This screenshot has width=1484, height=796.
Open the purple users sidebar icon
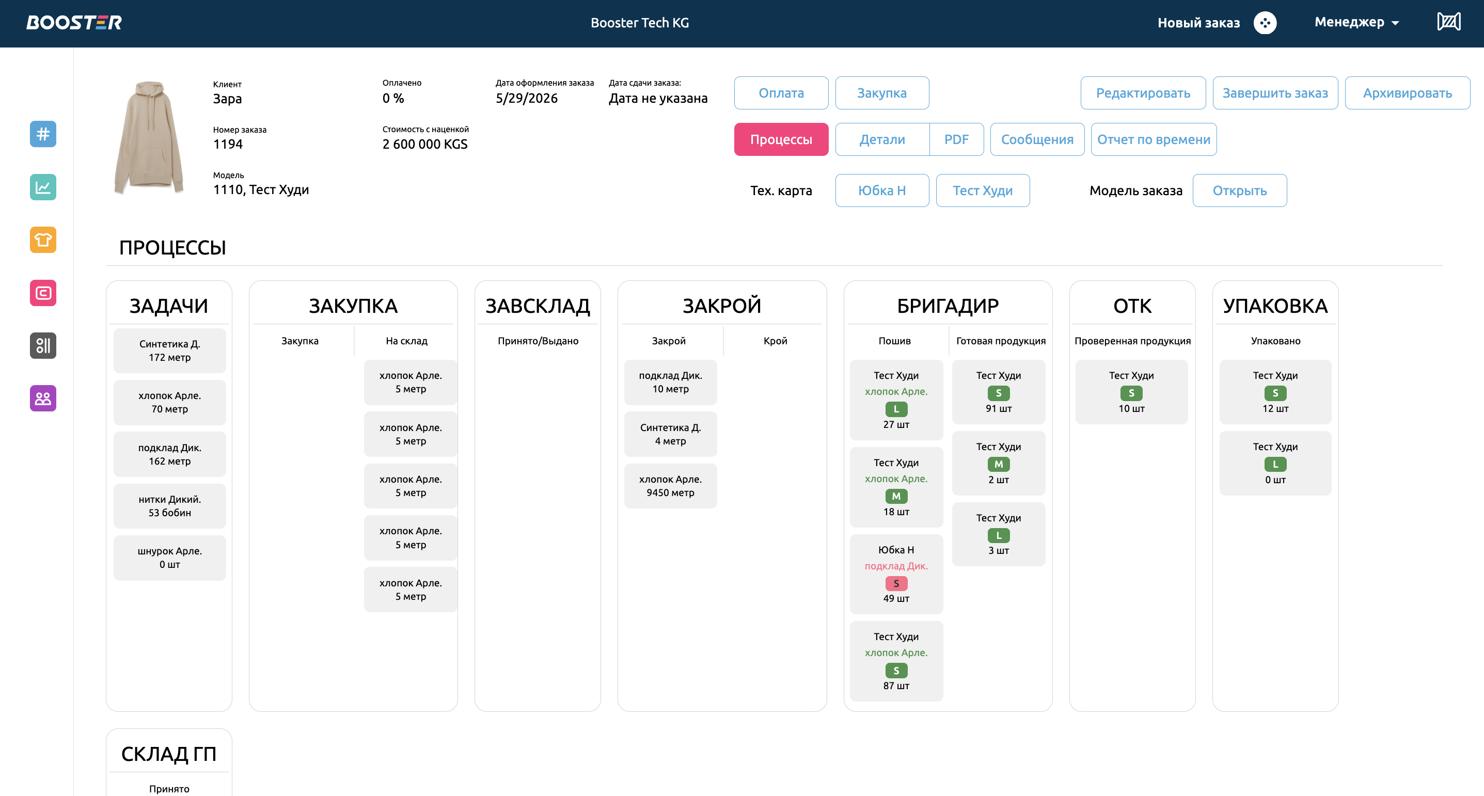pos(43,398)
